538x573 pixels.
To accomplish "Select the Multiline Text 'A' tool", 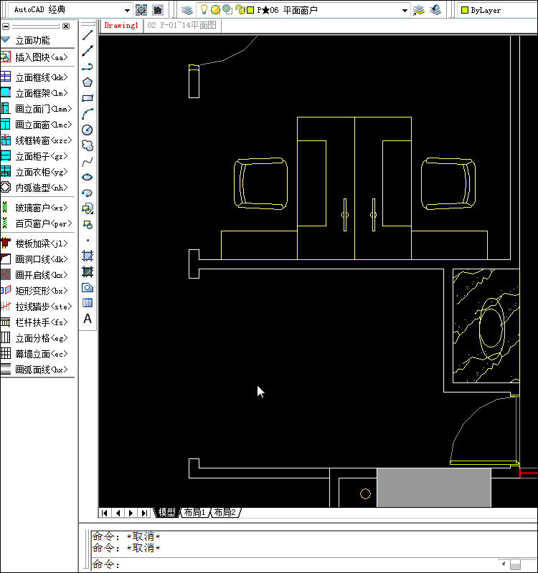I will tap(88, 319).
